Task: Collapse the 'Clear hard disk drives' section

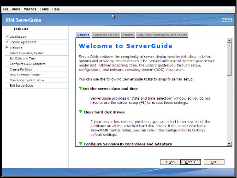Action: (x=81, y=112)
